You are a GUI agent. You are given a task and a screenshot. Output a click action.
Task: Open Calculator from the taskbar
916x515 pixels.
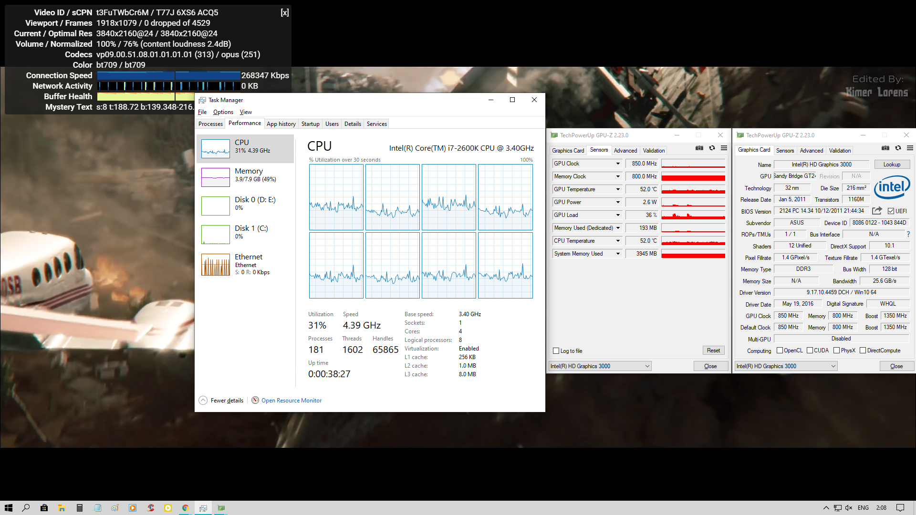pos(80,508)
